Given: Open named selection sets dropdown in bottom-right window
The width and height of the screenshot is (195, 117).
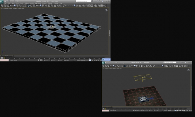Looking at the screenshot, I should (159, 66).
